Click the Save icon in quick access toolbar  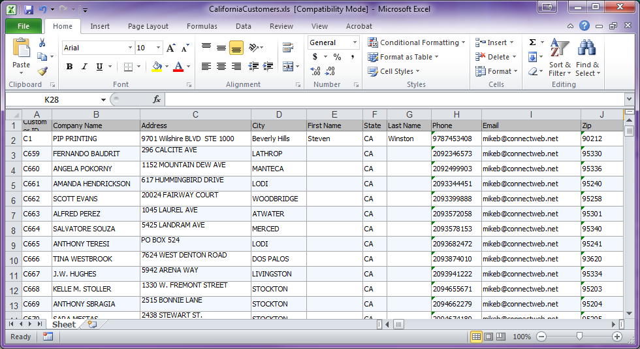pyautogui.click(x=28, y=9)
